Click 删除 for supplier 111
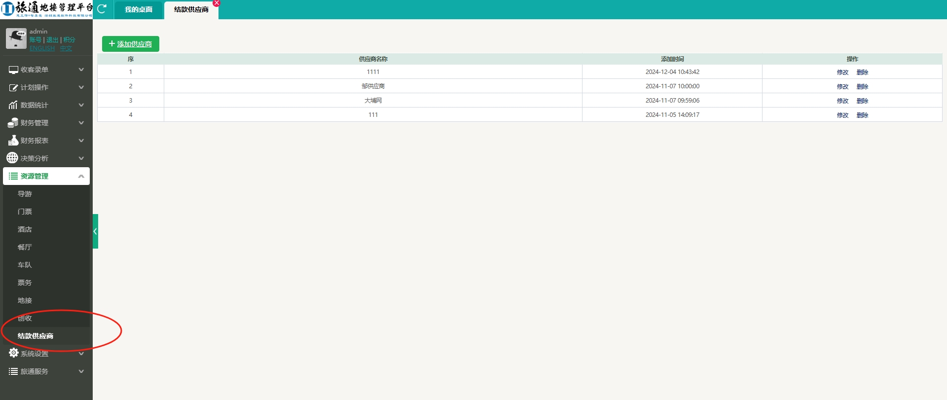The height and width of the screenshot is (400, 947). pyautogui.click(x=862, y=115)
